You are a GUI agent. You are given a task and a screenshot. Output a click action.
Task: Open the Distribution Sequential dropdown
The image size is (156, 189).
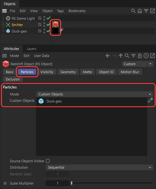99,167
